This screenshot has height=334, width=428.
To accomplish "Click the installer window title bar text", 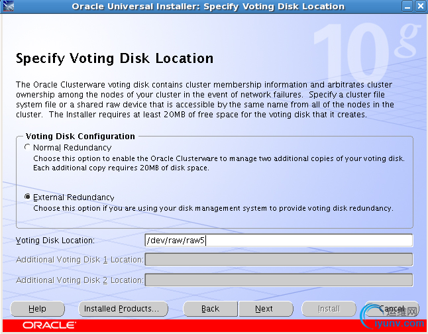I will [208, 7].
